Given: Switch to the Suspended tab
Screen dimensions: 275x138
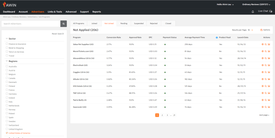Looking at the screenshot, I should [x=139, y=23].
